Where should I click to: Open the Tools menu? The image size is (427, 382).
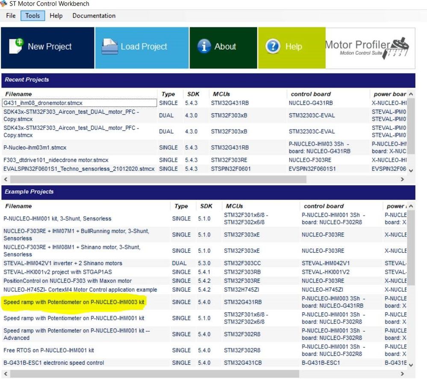click(x=32, y=16)
